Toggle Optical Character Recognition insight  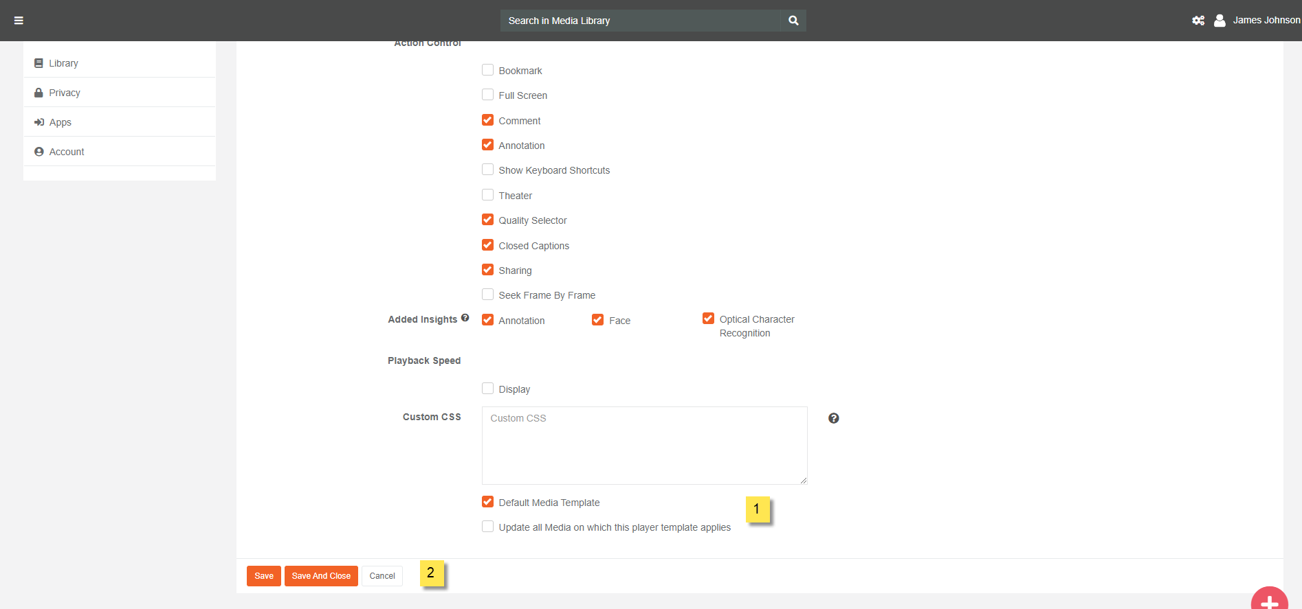click(x=708, y=319)
